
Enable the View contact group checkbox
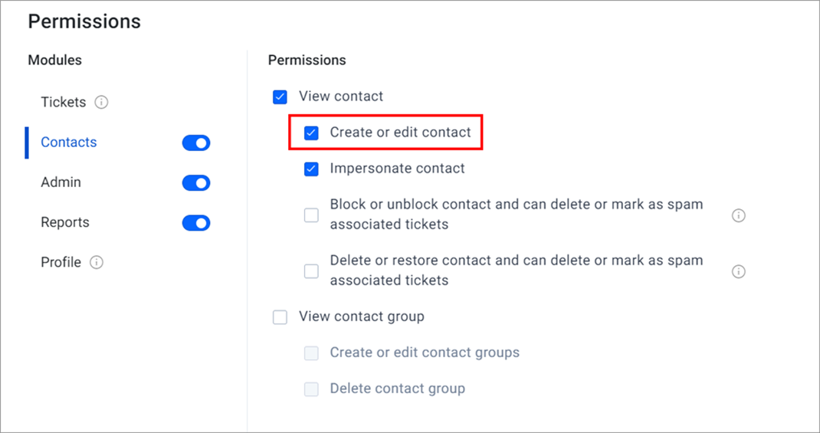[x=280, y=317]
